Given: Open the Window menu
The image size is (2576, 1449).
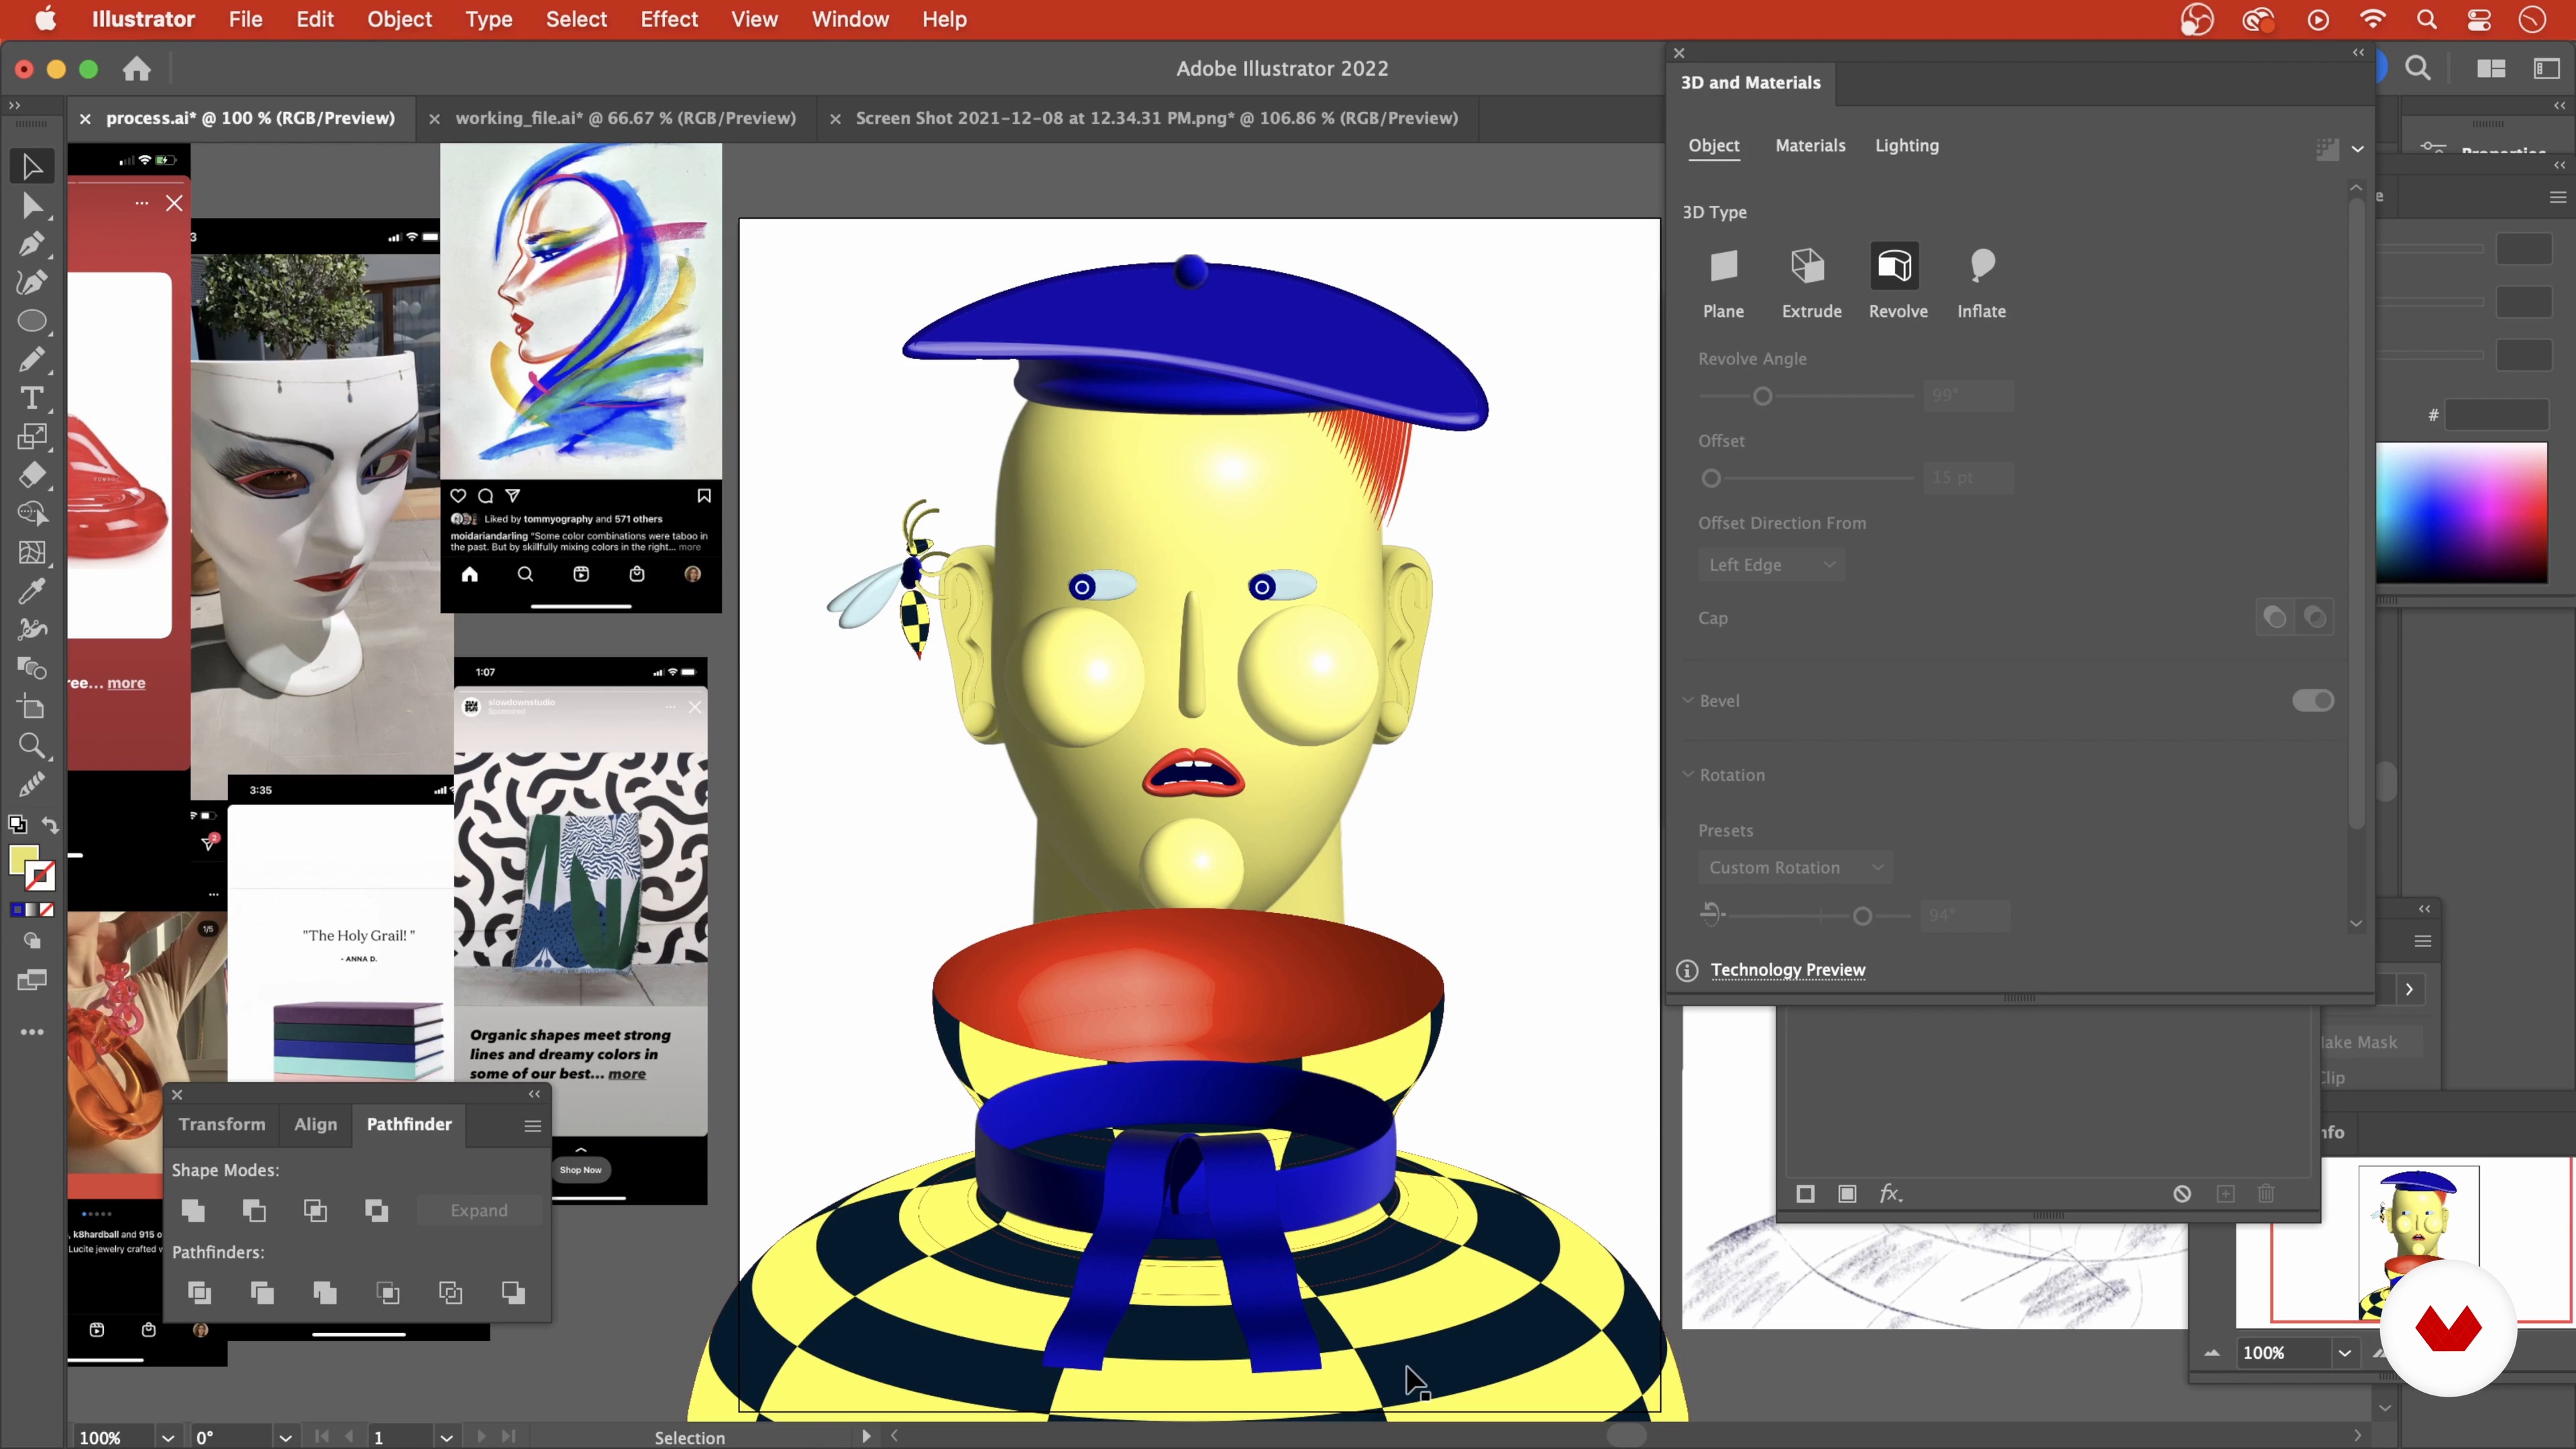Looking at the screenshot, I should 850,19.
